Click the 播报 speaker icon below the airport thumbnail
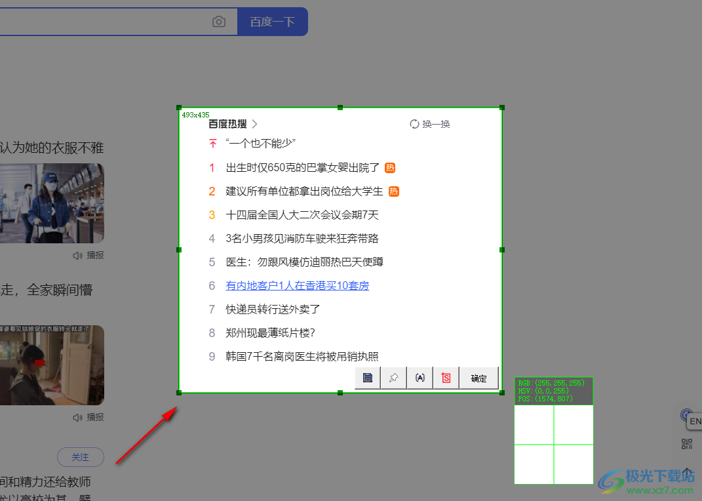This screenshot has height=501, width=702. tap(77, 255)
